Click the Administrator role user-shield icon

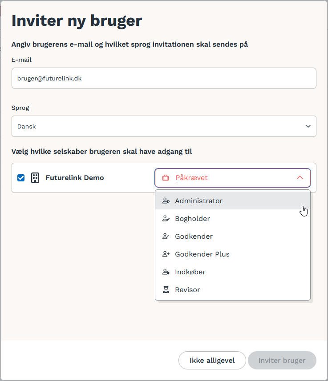(166, 201)
